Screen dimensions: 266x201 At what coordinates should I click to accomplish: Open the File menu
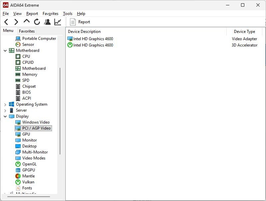(x=6, y=14)
